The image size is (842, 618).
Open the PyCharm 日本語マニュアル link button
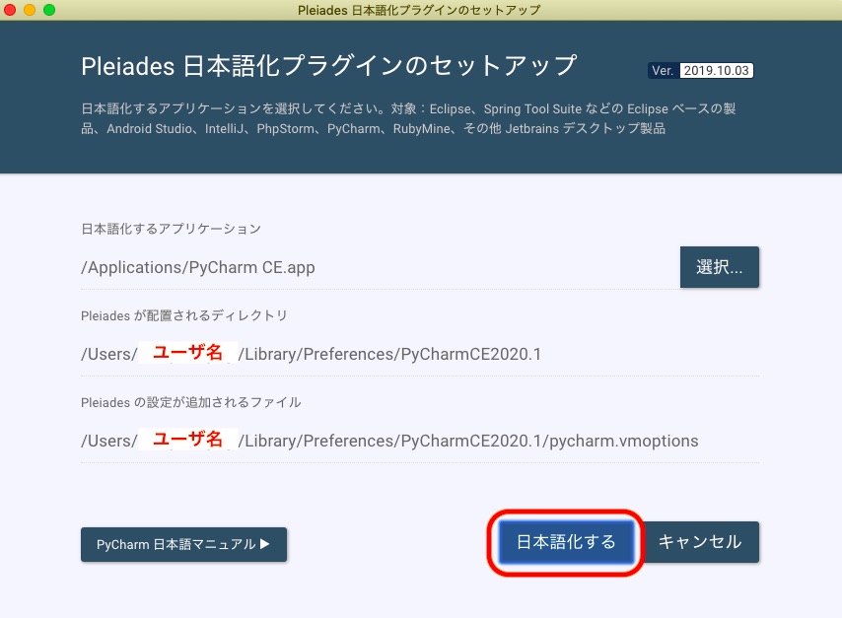183,544
